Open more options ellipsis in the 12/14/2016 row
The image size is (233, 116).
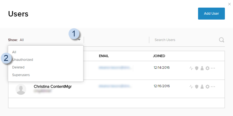[213, 68]
